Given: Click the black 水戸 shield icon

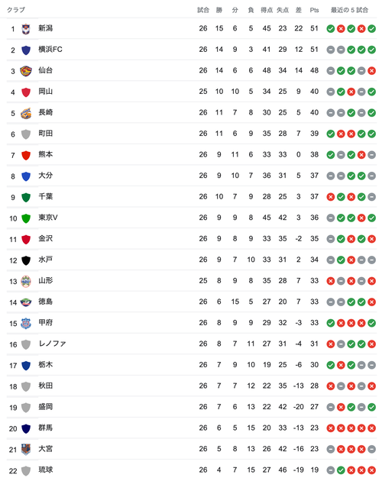Looking at the screenshot, I should [26, 260].
